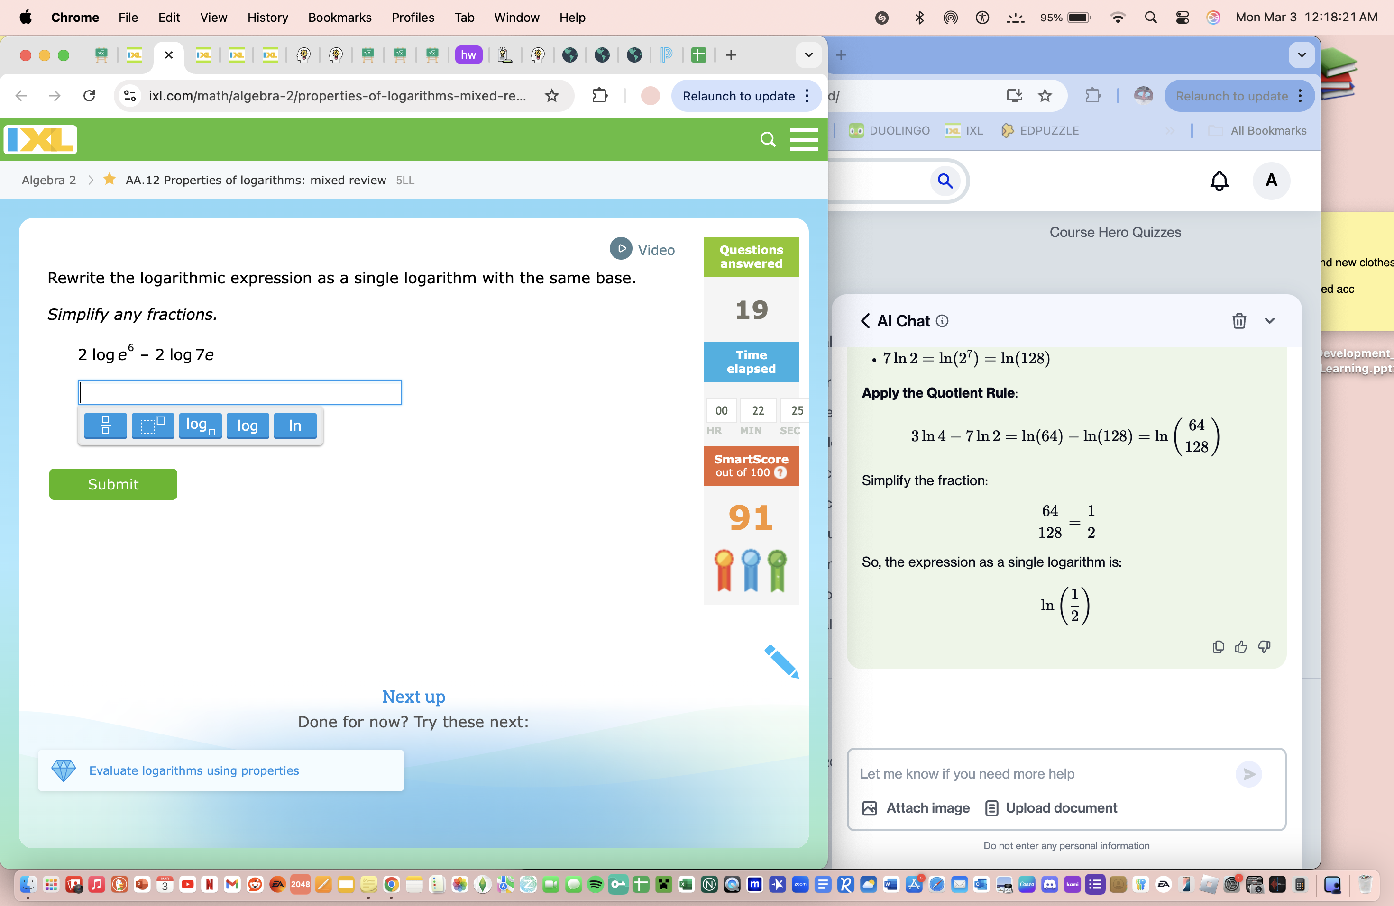The width and height of the screenshot is (1394, 906).
Task: Give a thumbs down to the AI answer
Action: pyautogui.click(x=1264, y=647)
